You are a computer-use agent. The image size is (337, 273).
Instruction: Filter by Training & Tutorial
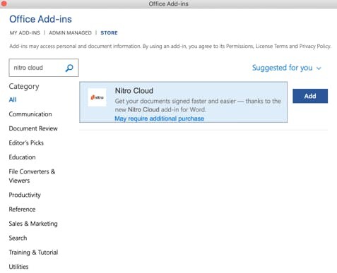(33, 253)
